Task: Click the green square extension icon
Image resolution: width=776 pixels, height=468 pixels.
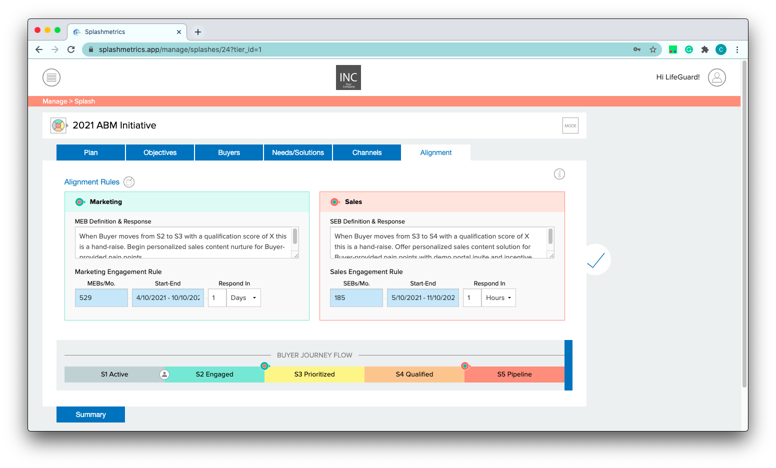Action: coord(673,49)
